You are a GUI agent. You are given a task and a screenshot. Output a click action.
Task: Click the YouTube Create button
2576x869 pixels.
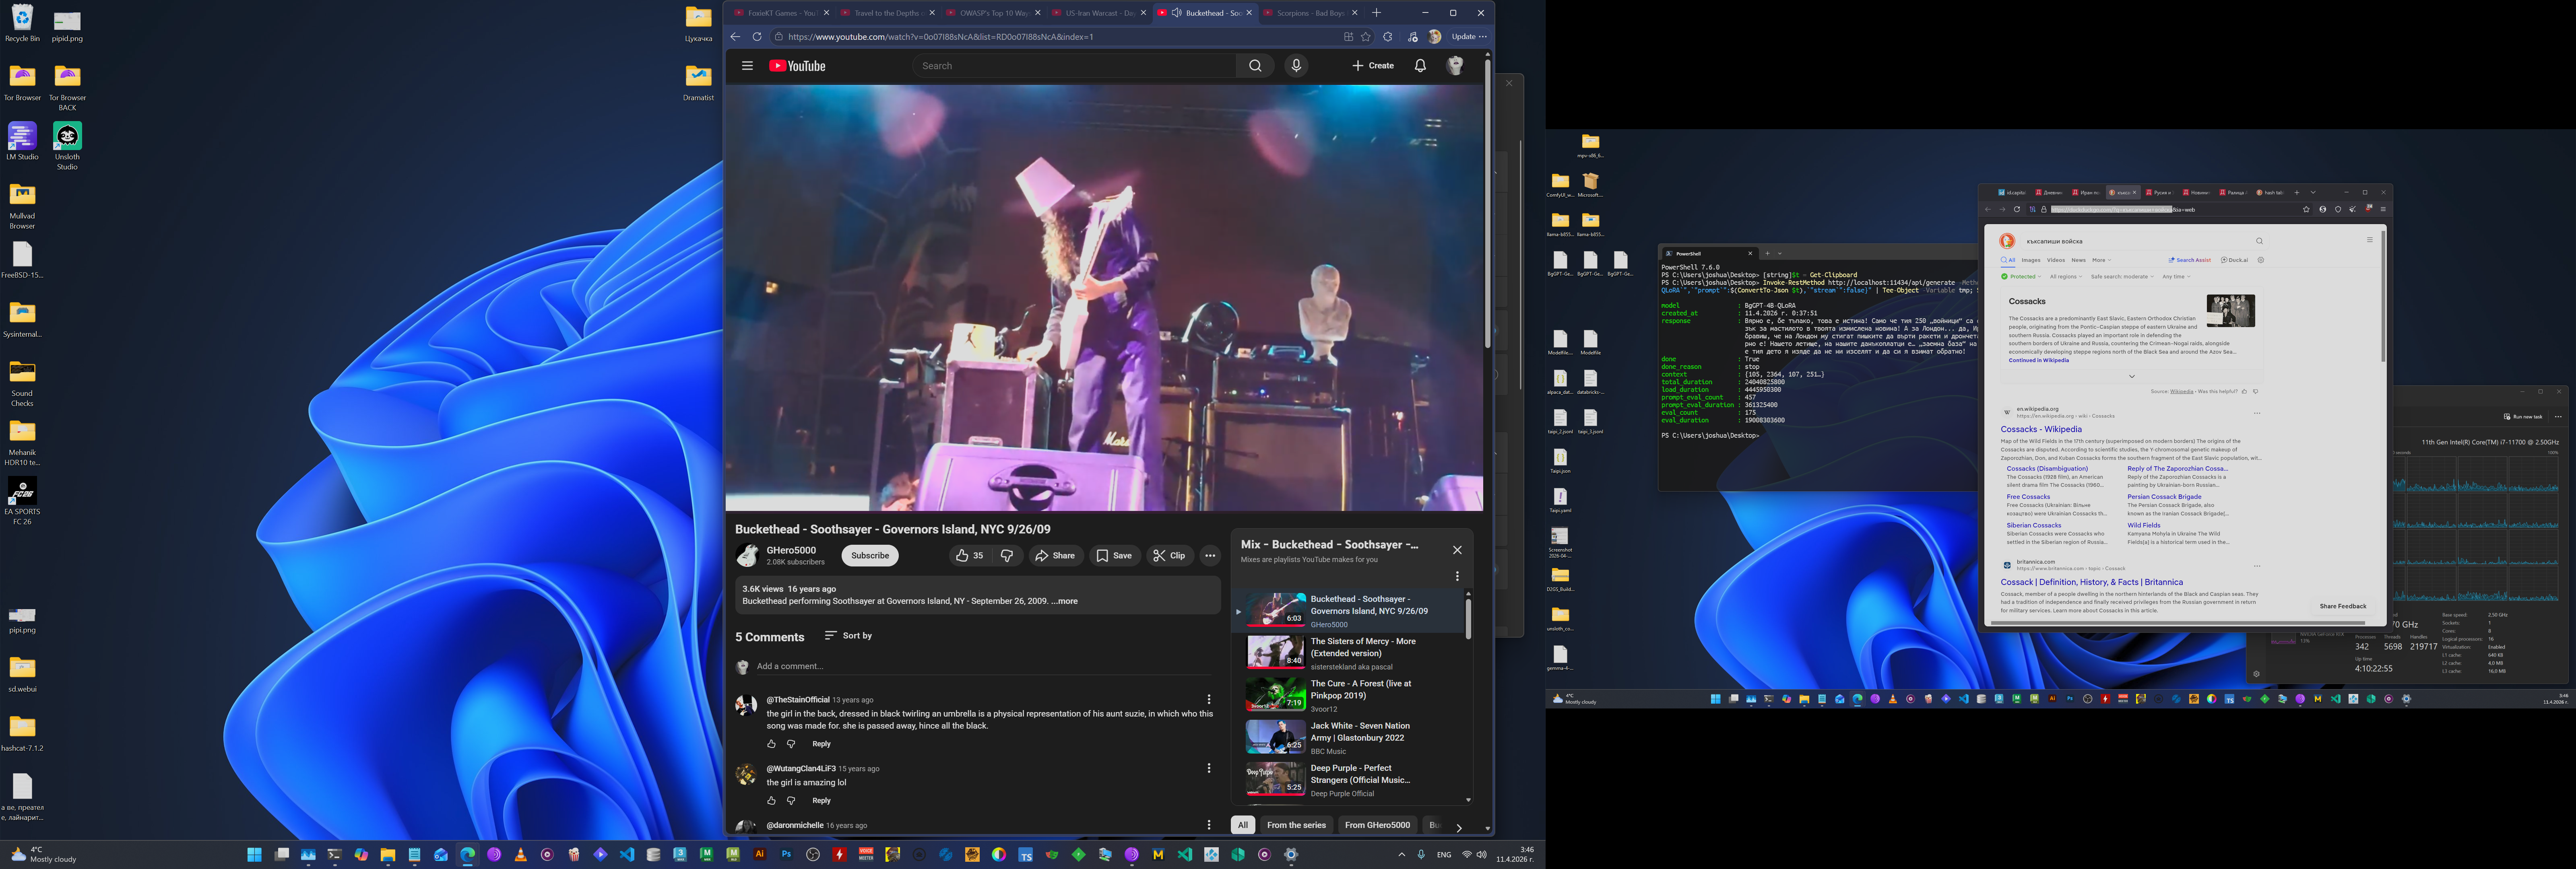coord(1373,66)
